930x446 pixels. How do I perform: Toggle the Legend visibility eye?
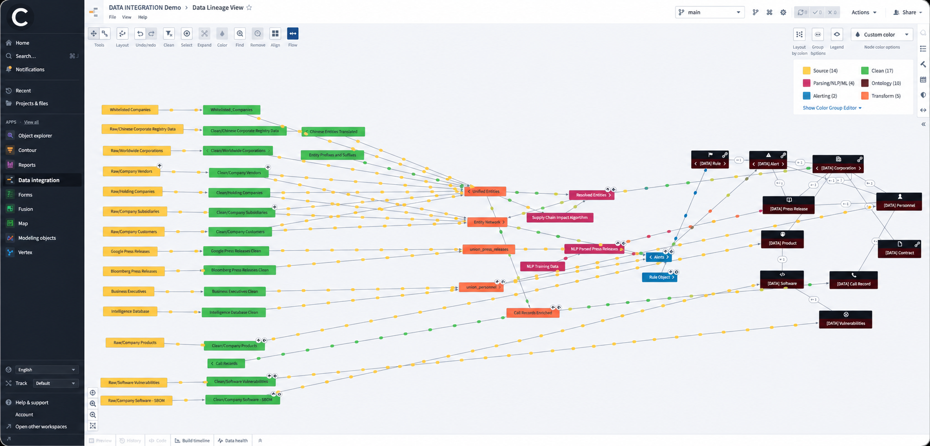tap(837, 34)
